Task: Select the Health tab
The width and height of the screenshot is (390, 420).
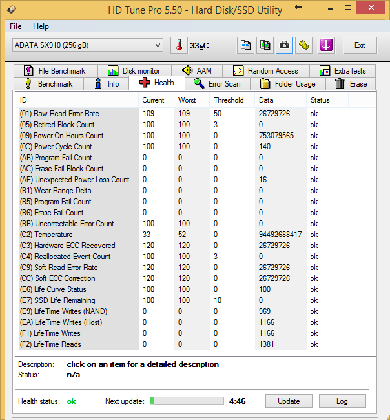Action: 157,83
